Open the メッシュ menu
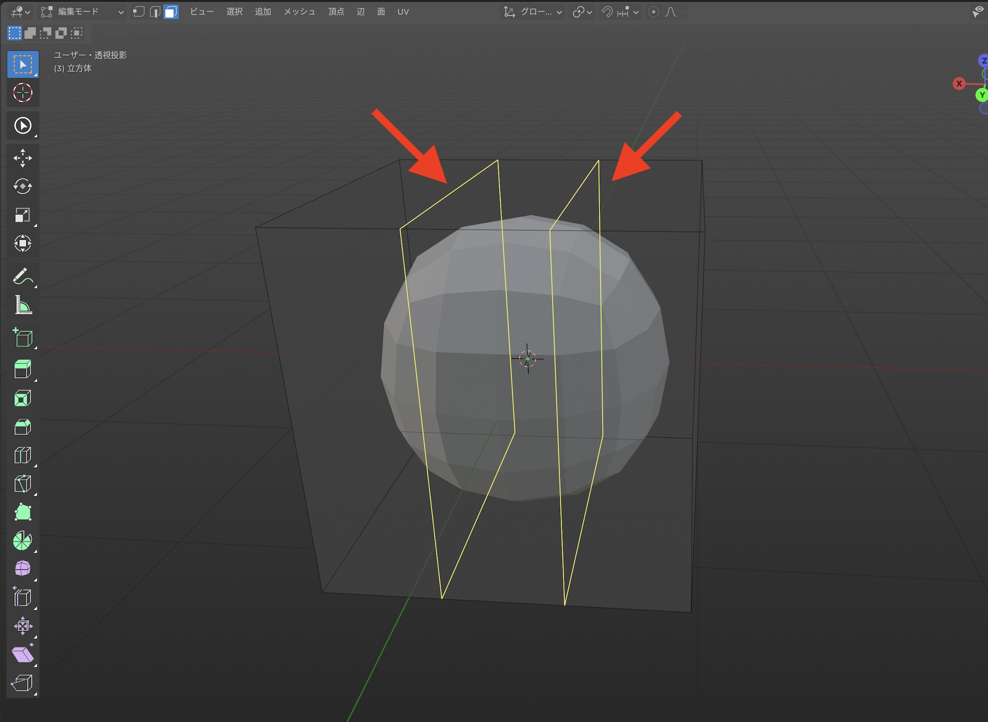Viewport: 988px width, 722px height. (x=299, y=12)
